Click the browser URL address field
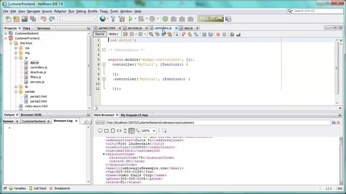This screenshot has width=346, height=194. pos(218,122)
